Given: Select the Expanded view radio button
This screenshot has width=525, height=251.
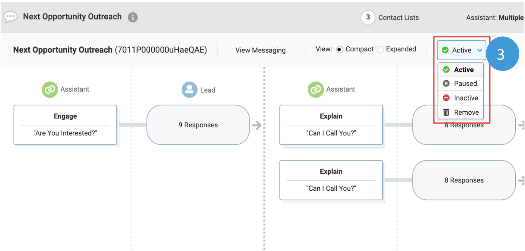Looking at the screenshot, I should click(380, 49).
